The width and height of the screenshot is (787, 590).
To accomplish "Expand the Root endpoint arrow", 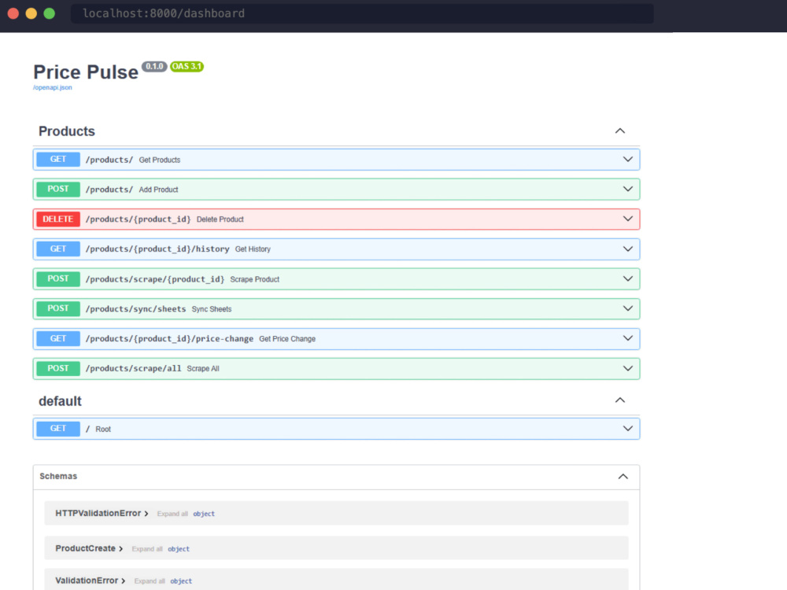I will click(x=627, y=429).
